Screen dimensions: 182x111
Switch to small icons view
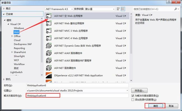(x=118, y=9)
